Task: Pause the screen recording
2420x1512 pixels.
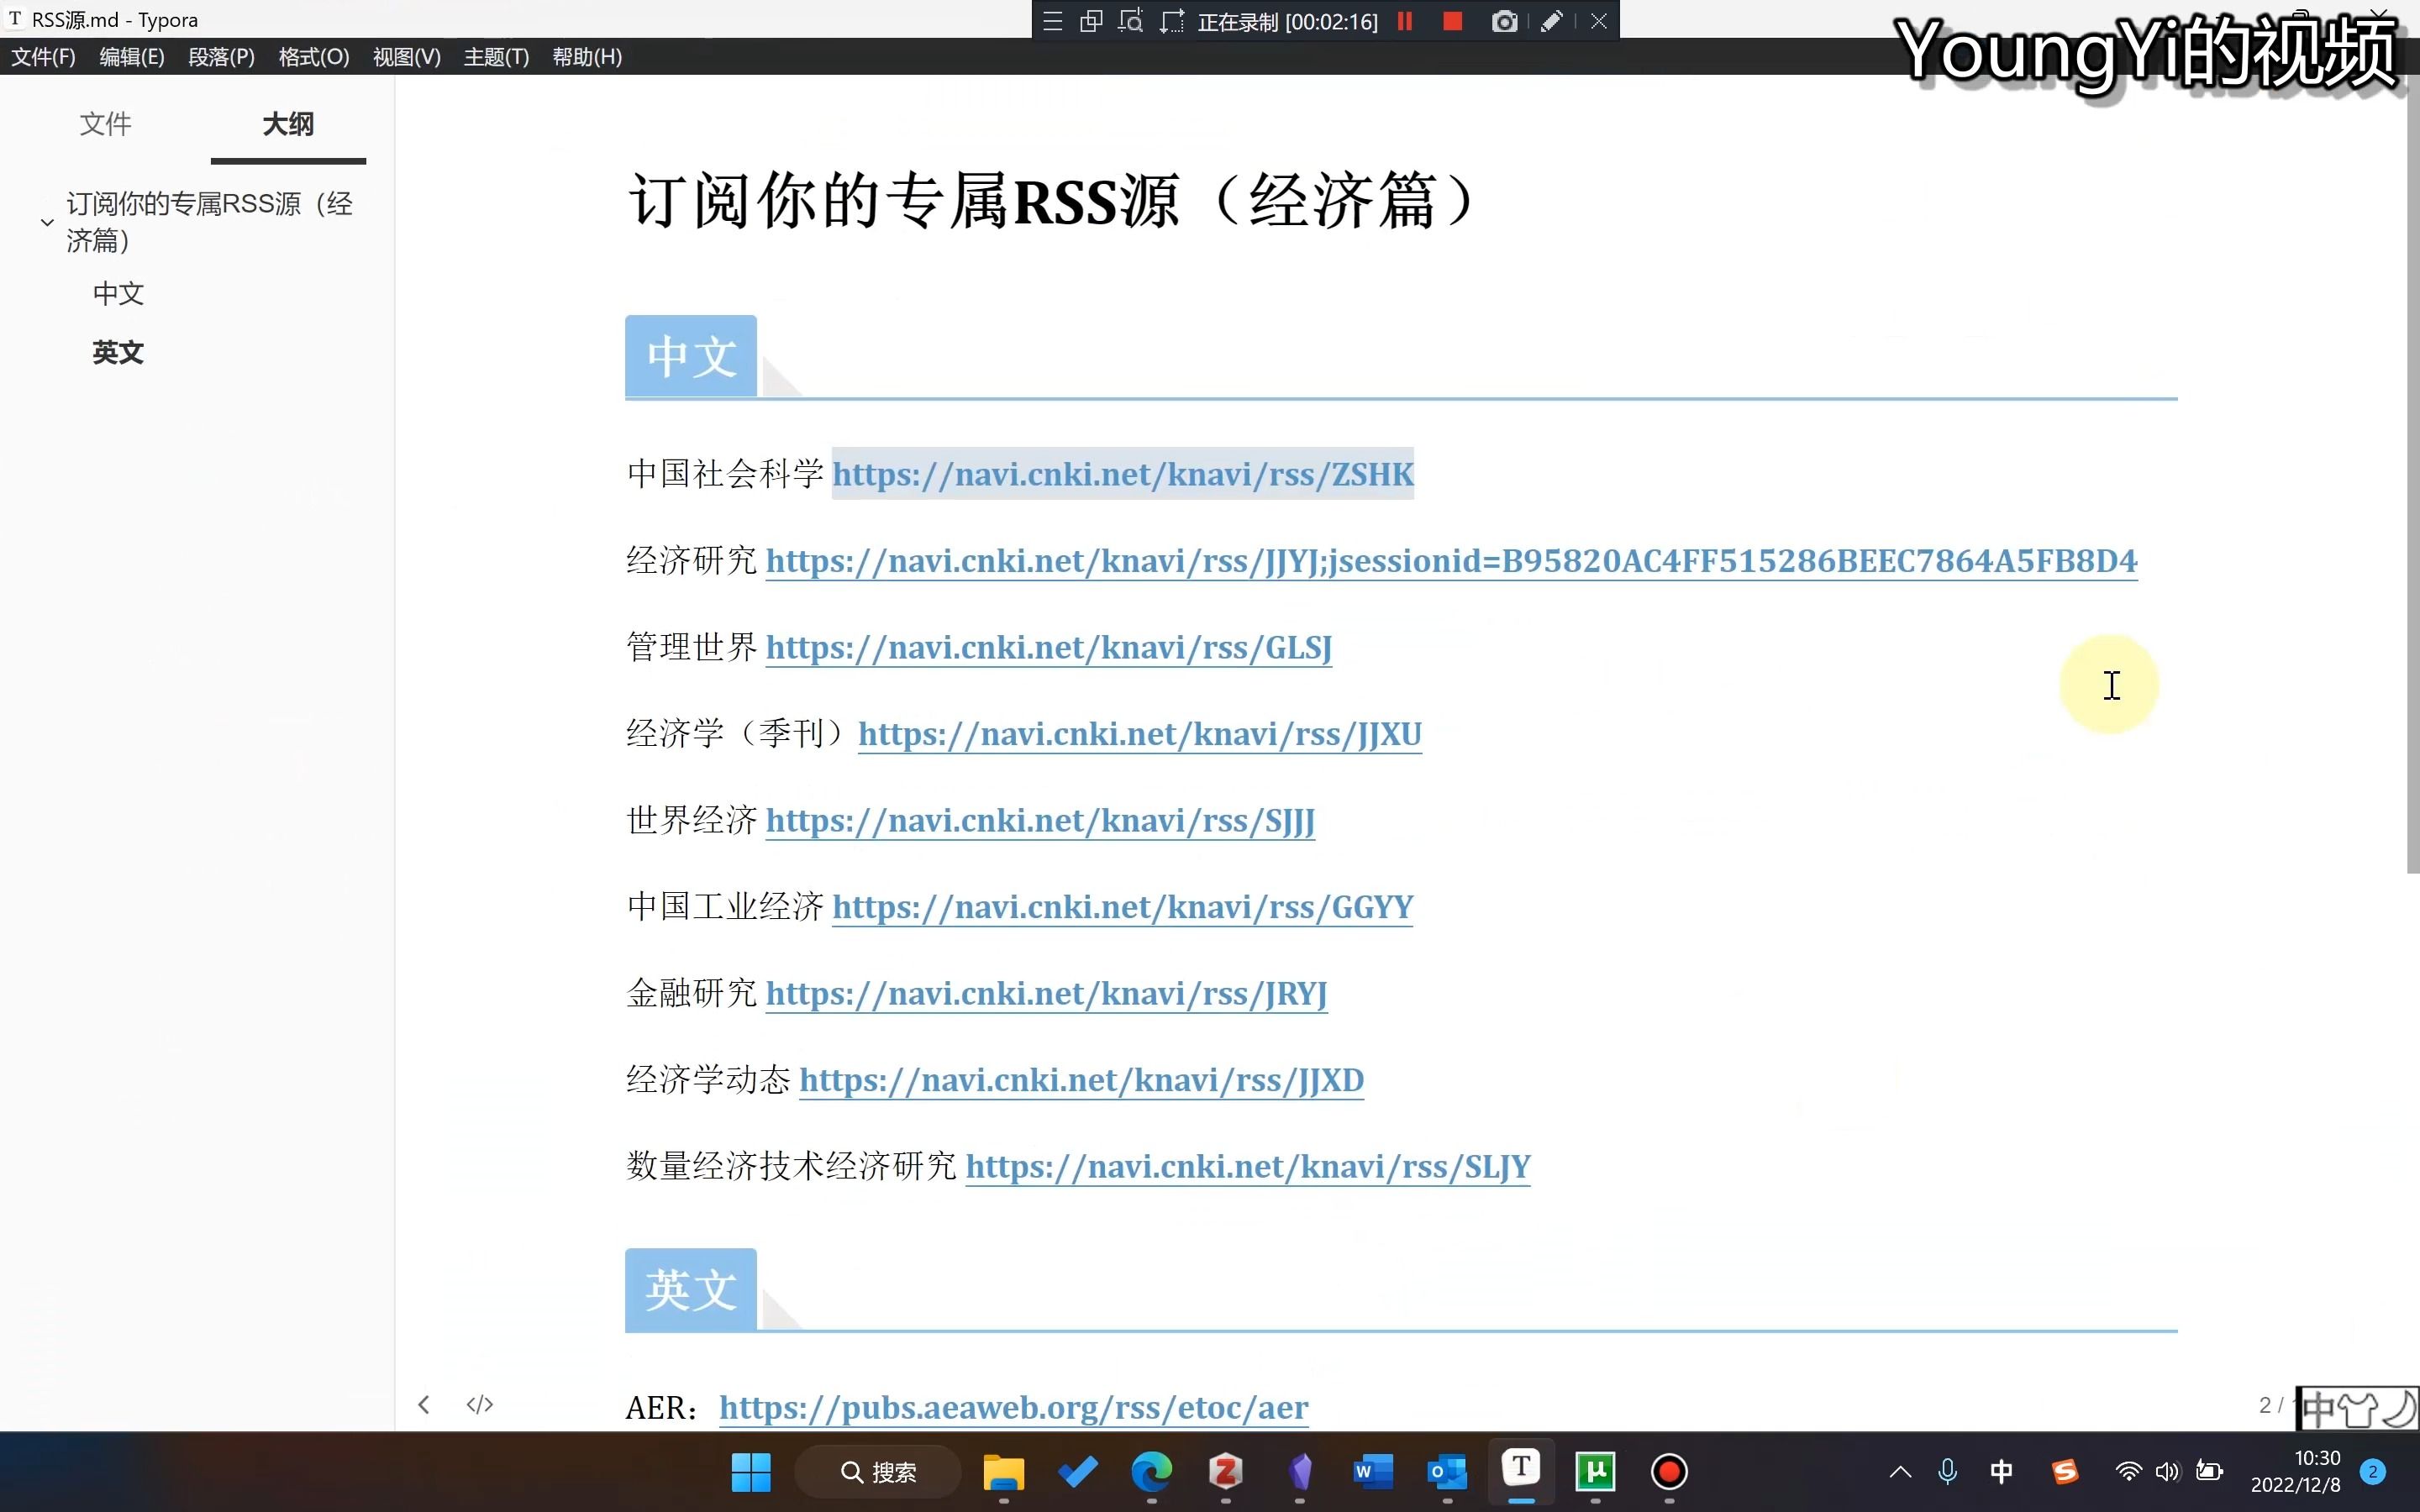Action: 1405,21
